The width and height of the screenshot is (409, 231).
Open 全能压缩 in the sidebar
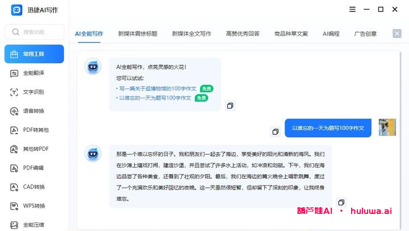34,225
